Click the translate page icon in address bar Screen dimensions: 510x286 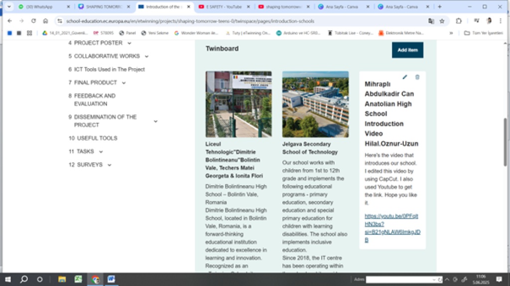click(431, 21)
